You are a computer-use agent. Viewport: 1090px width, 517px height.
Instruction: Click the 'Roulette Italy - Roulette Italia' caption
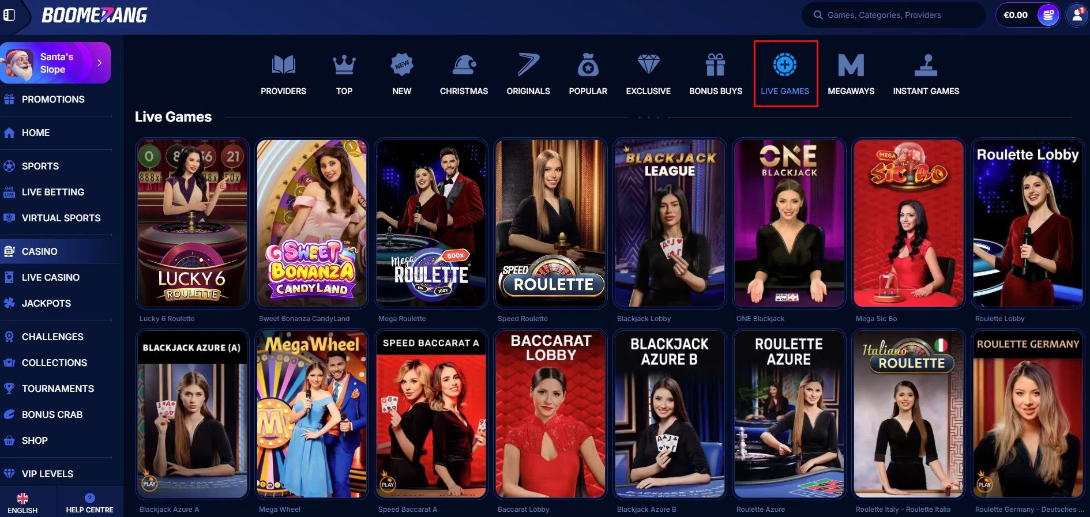click(x=903, y=510)
